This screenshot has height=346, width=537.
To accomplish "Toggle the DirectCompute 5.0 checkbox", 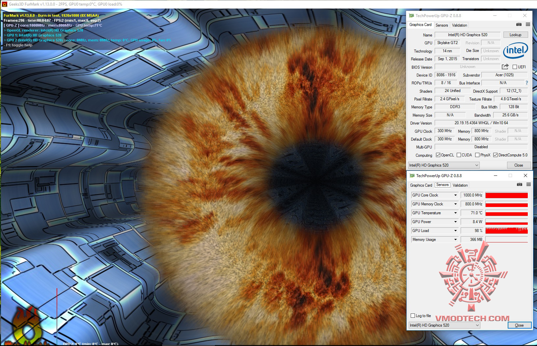I will [495, 155].
